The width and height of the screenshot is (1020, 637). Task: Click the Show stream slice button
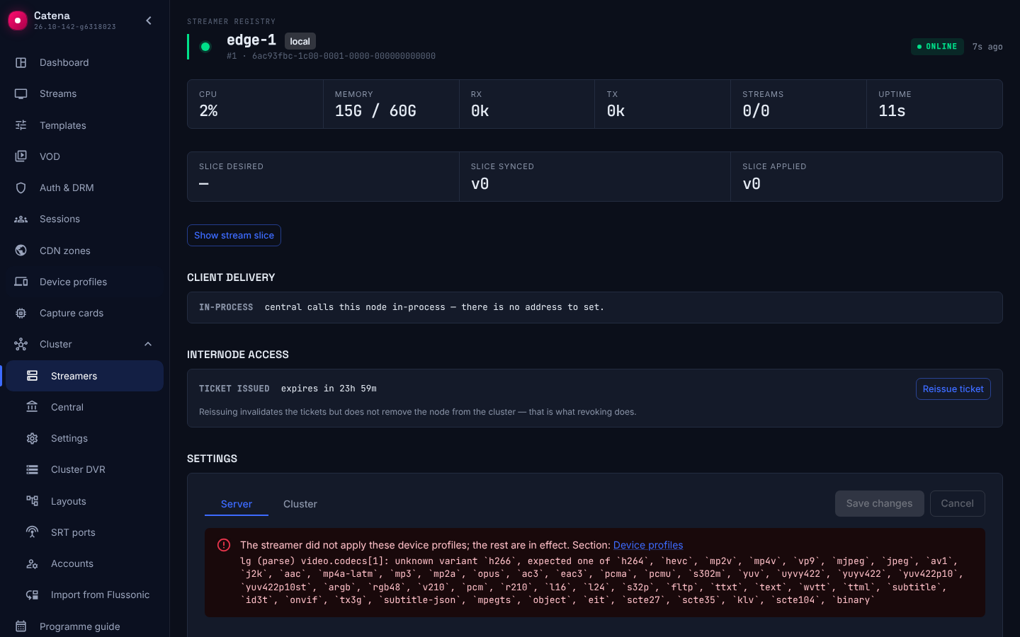tap(234, 235)
